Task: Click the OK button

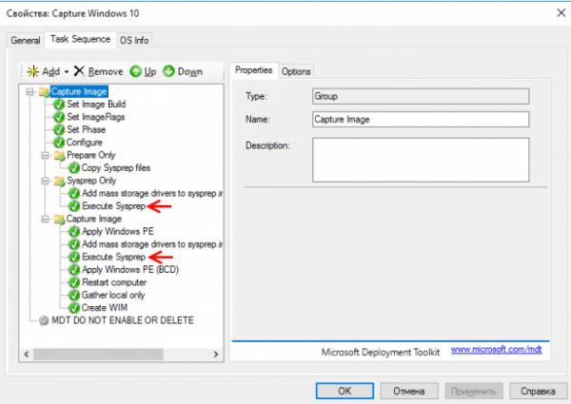Action: pos(345,391)
